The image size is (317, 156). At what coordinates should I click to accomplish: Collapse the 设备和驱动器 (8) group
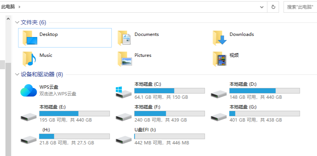point(17,74)
